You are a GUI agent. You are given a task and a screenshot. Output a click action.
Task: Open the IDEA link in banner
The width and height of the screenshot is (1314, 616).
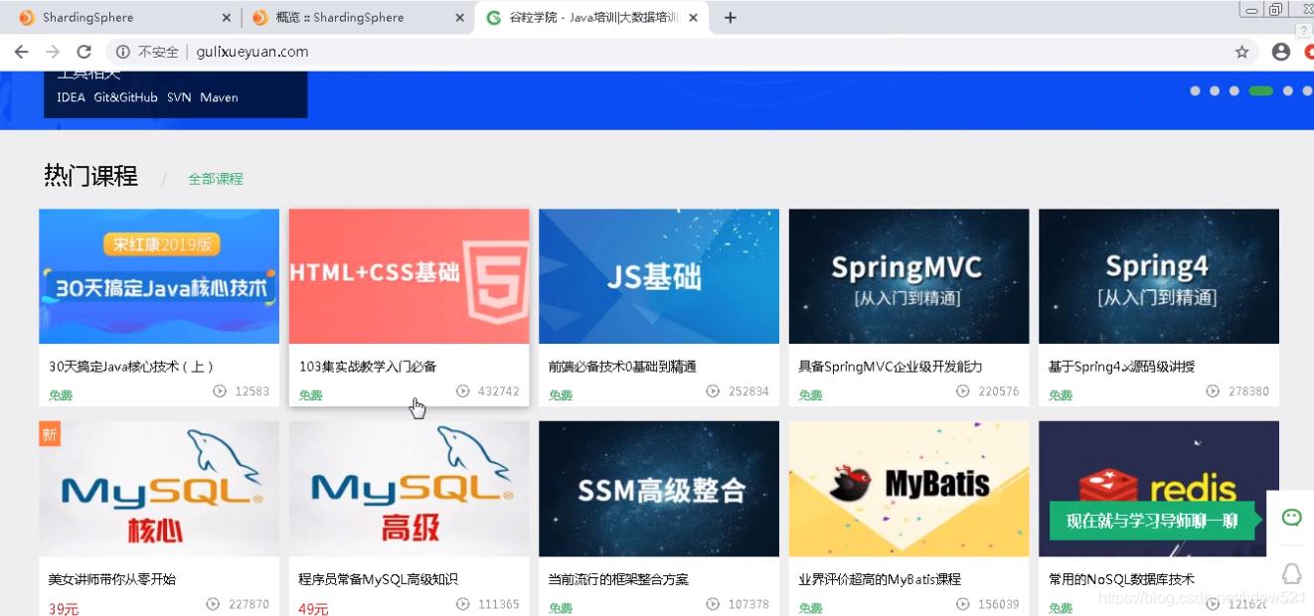tap(71, 97)
